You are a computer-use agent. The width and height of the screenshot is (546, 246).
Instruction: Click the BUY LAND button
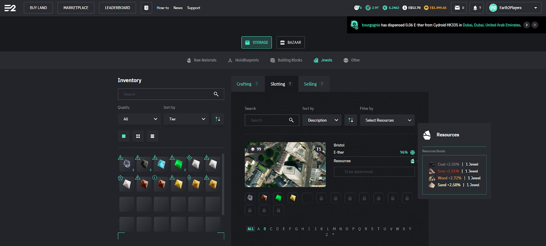38,8
